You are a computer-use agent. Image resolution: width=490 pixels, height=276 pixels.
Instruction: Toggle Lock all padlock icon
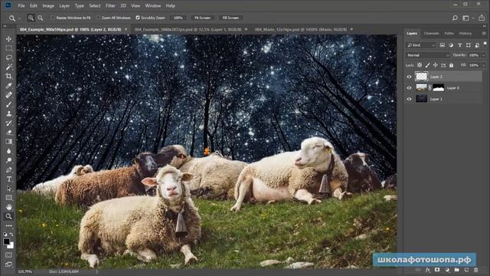click(451, 65)
